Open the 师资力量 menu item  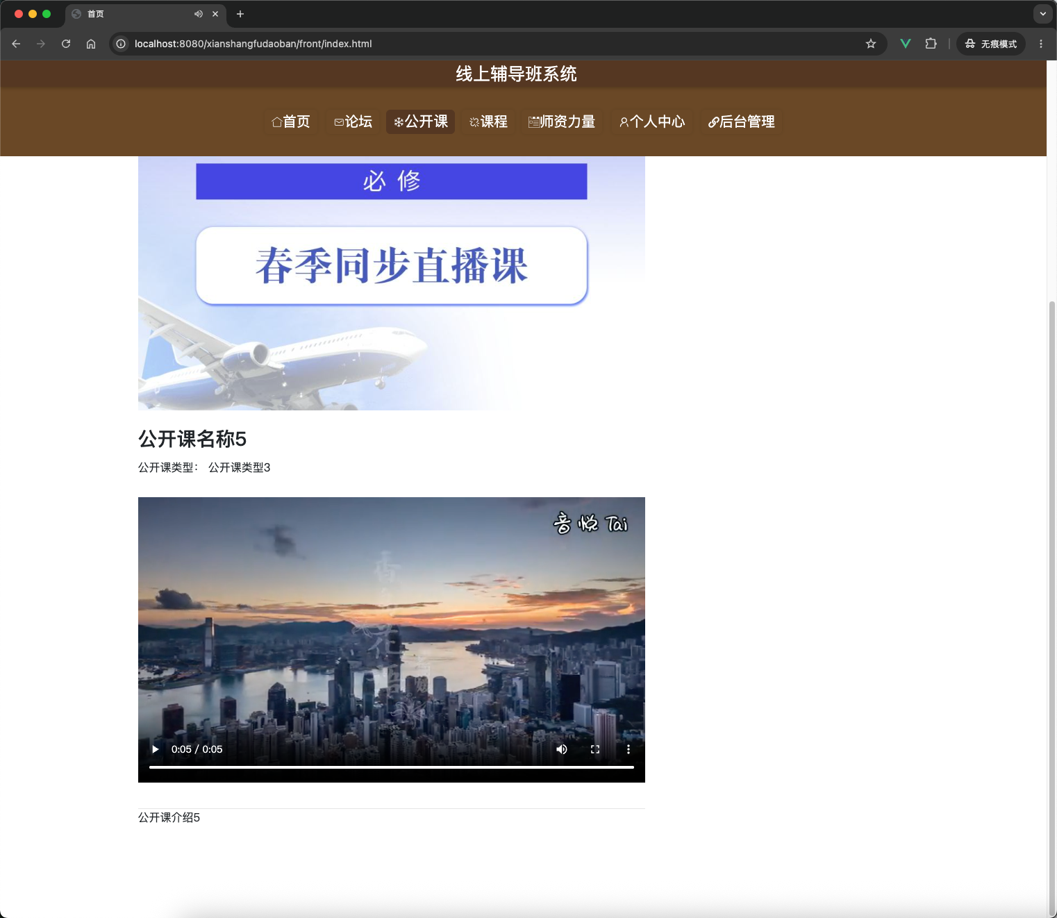[x=562, y=122]
